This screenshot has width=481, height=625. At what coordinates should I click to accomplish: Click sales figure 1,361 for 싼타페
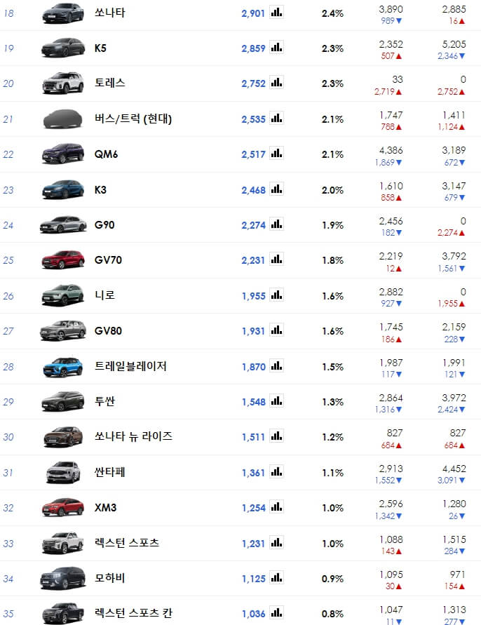tap(253, 473)
